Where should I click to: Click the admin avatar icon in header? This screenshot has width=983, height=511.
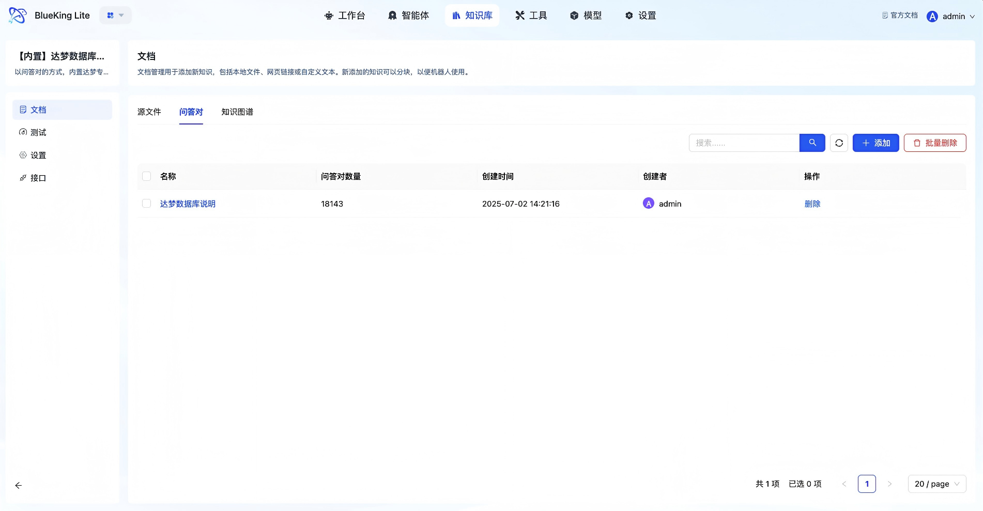click(x=932, y=17)
